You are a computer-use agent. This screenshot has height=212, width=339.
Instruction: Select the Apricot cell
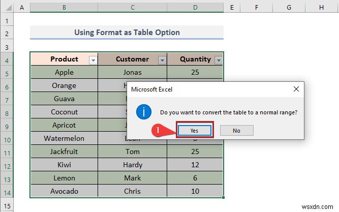(64, 125)
